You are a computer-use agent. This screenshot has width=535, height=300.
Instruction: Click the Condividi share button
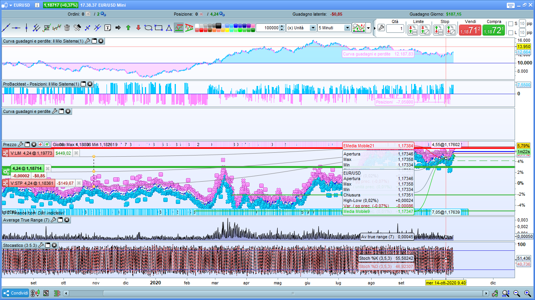[16, 293]
